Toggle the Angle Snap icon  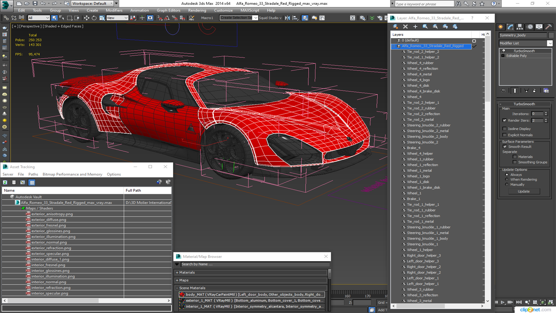point(167,18)
